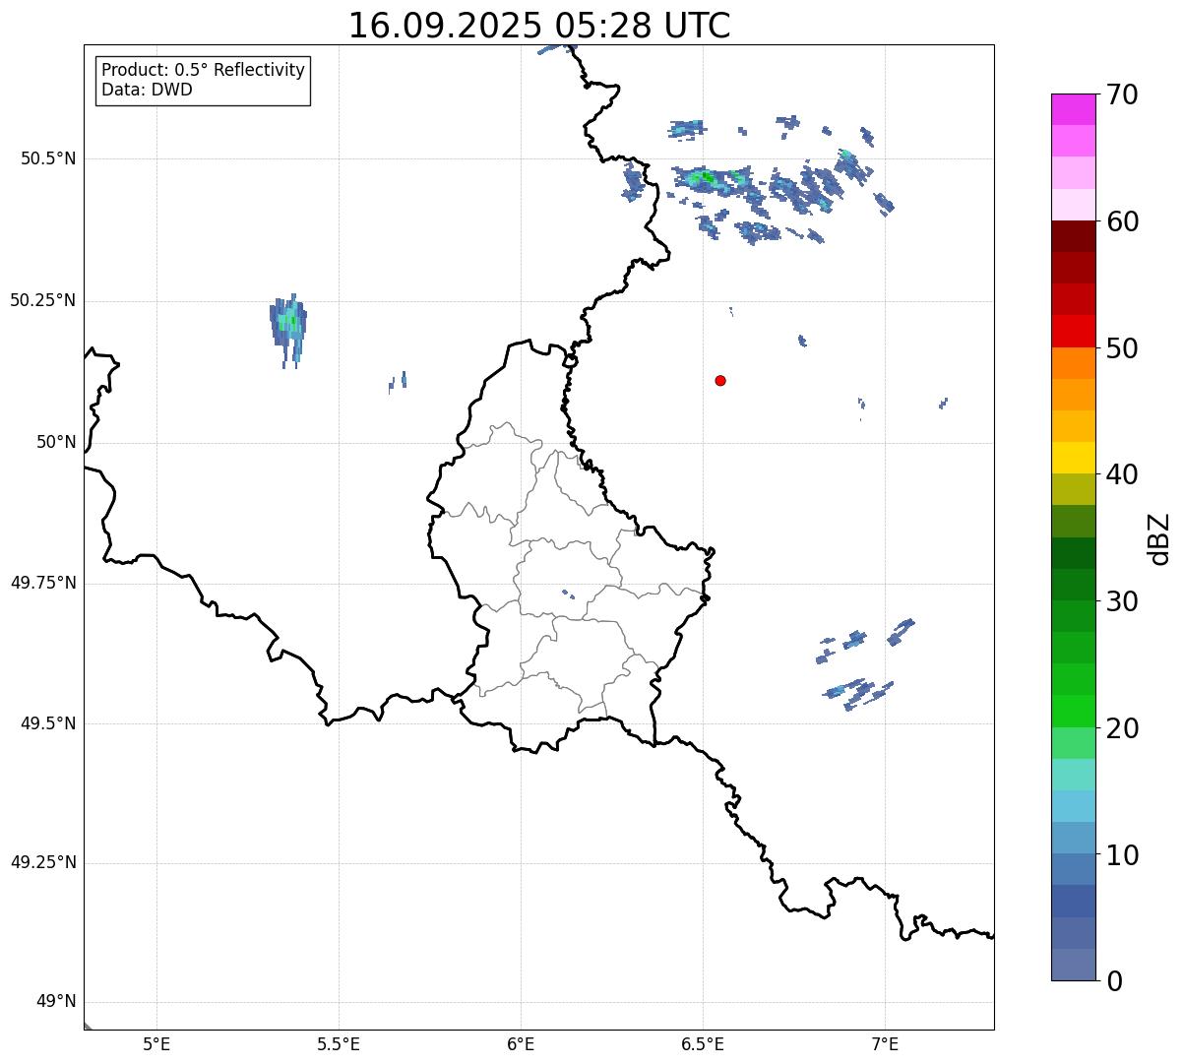Image resolution: width=1183 pixels, height=1064 pixels.
Task: Click the 7°E longitude axis label
Action: point(885,1044)
